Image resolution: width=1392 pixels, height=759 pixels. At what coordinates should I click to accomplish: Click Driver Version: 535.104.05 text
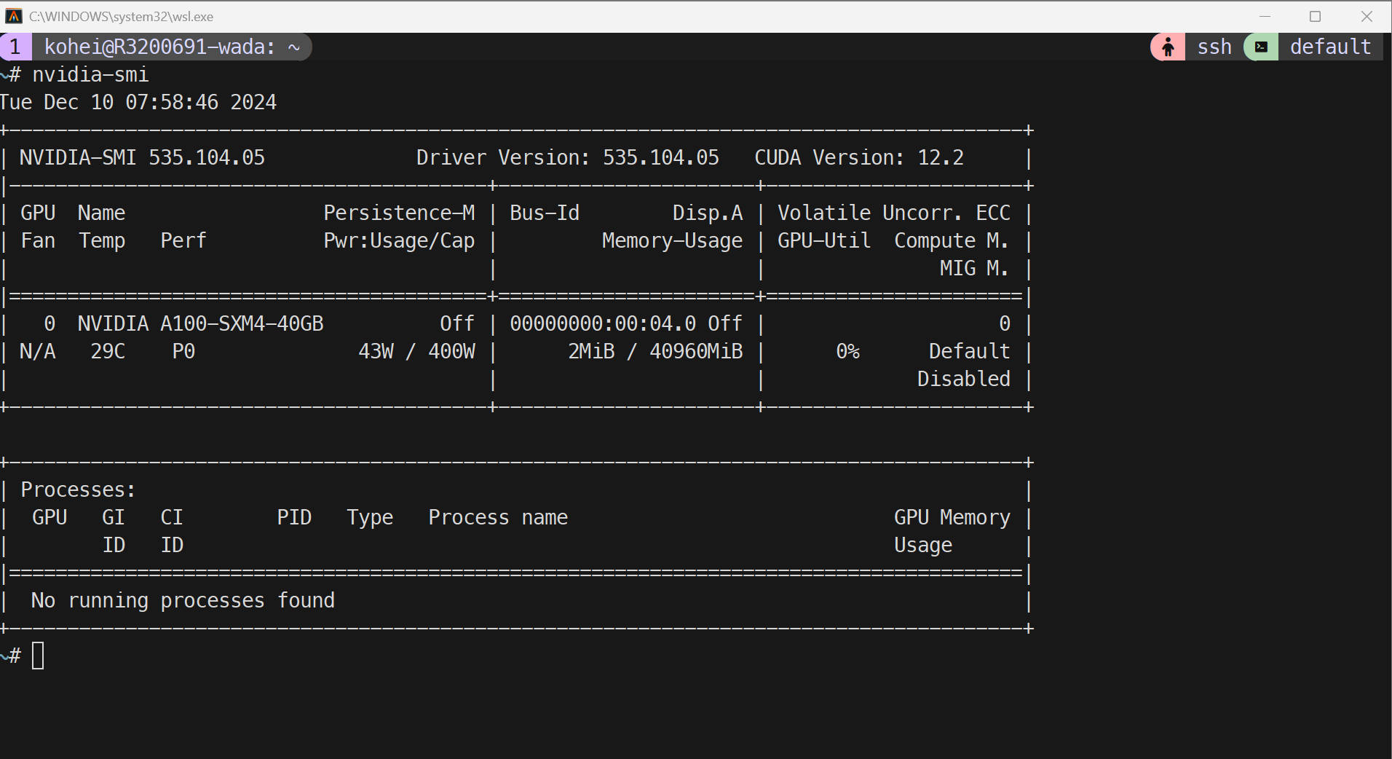tap(567, 157)
